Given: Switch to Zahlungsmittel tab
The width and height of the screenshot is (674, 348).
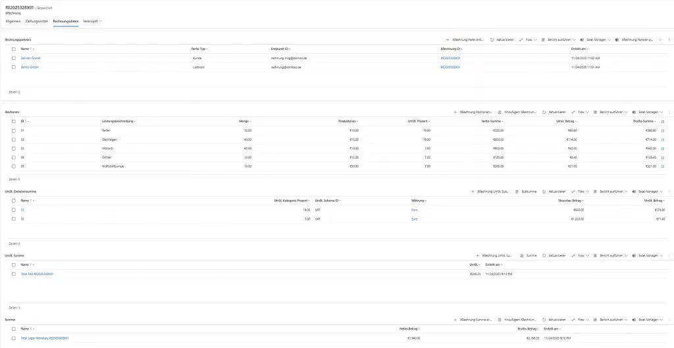Looking at the screenshot, I should click(37, 21).
